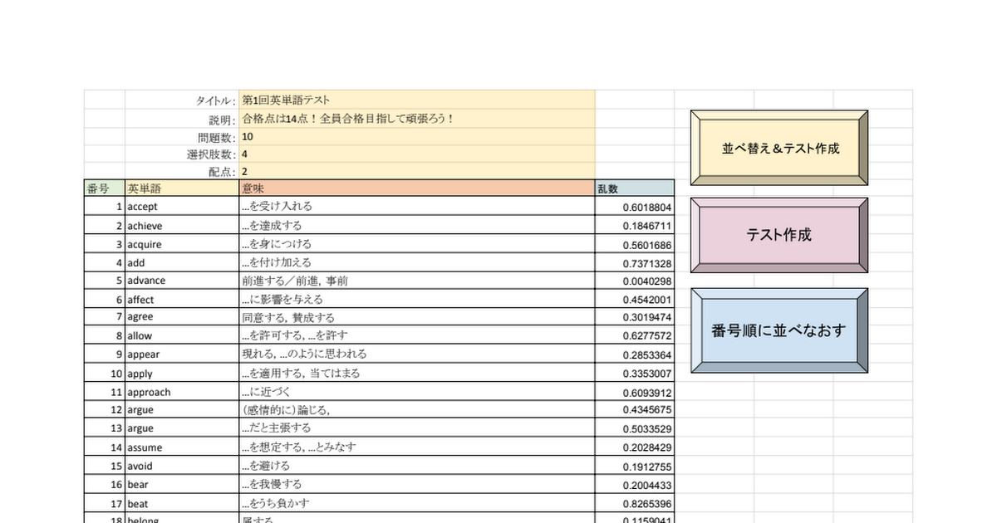Select the random number 0.4542001
Image resolution: width=997 pixels, height=523 pixels.
click(635, 299)
